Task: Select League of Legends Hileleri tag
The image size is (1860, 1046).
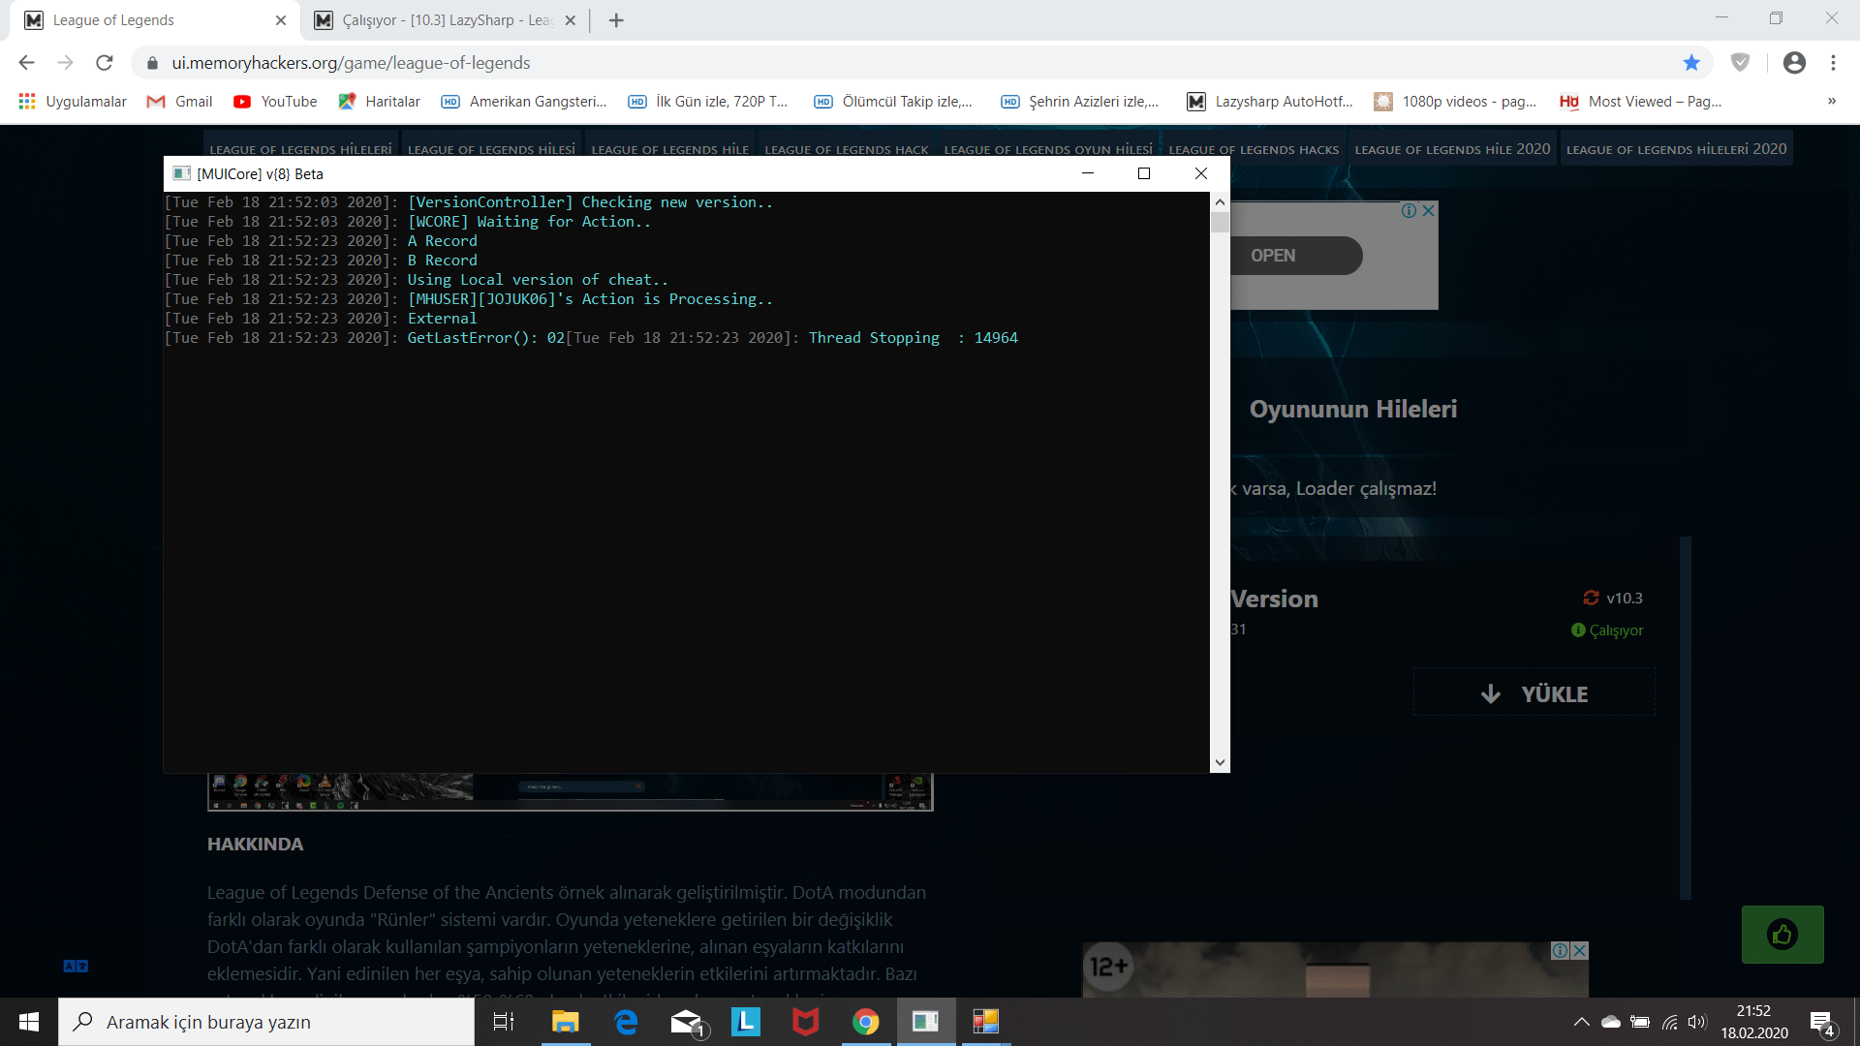Action: (x=300, y=149)
